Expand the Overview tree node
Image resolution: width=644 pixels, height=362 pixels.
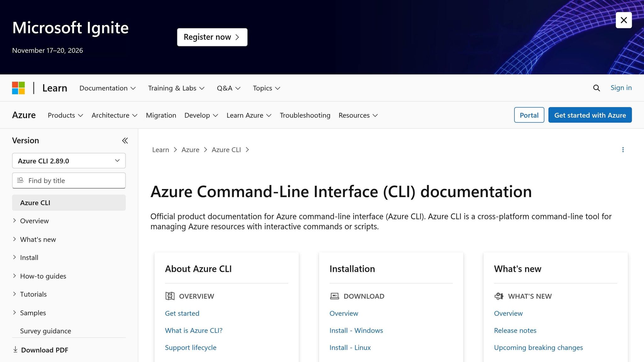click(14, 221)
